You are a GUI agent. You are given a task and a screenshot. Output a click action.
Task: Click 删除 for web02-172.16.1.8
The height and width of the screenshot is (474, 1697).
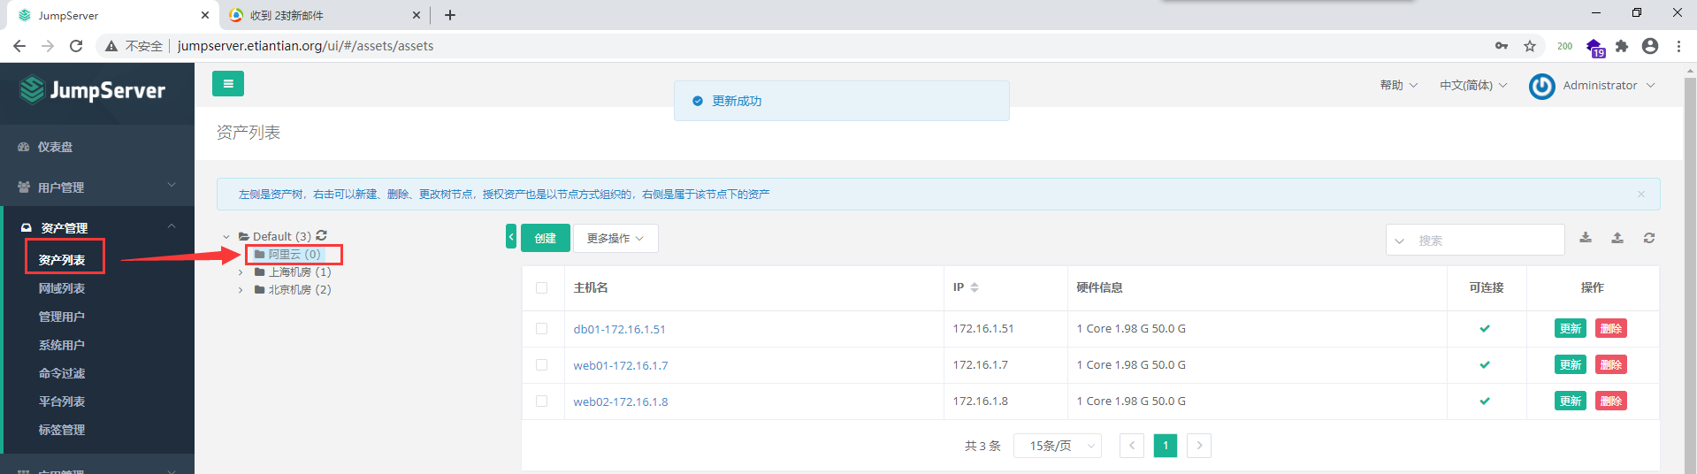[1611, 401]
